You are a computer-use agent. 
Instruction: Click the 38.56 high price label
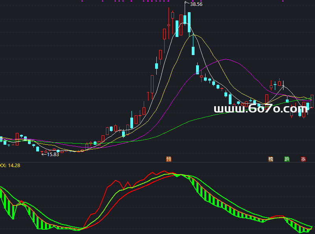196,4
